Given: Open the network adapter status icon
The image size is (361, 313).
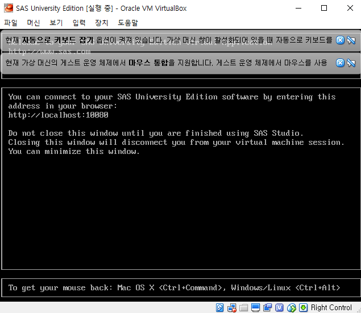Looking at the screenshot, I should click(x=231, y=307).
